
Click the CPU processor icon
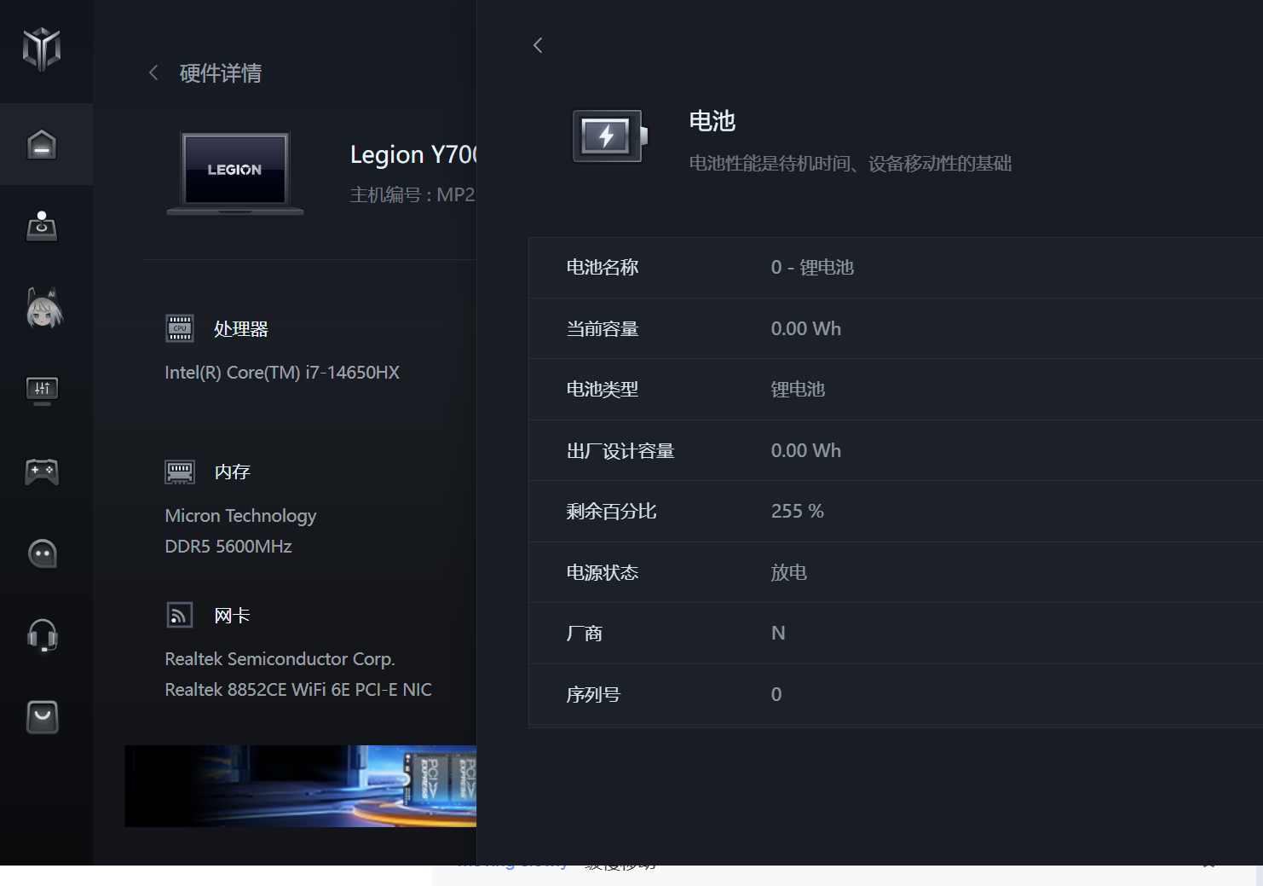180,328
